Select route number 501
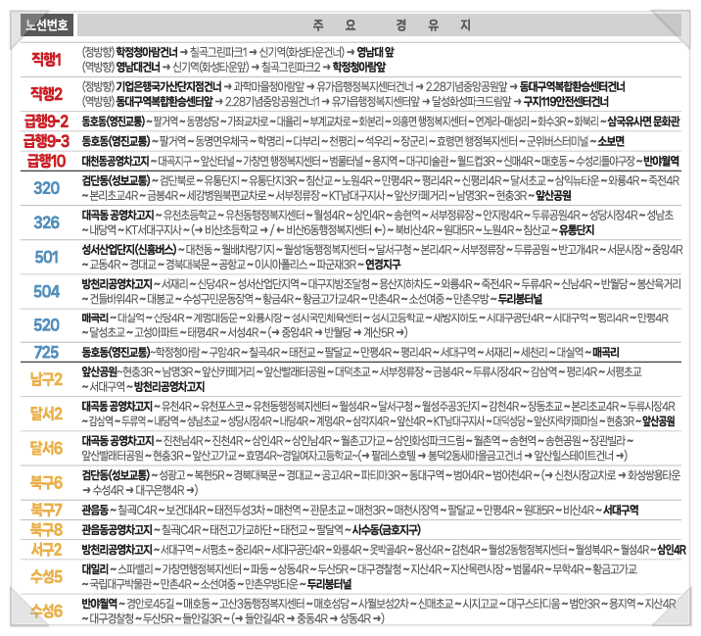 pos(46,257)
